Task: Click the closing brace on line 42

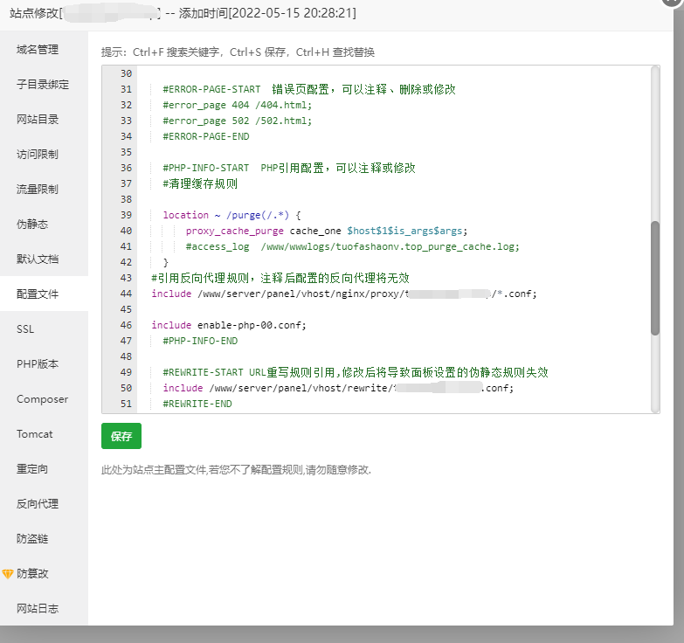Action: click(166, 262)
